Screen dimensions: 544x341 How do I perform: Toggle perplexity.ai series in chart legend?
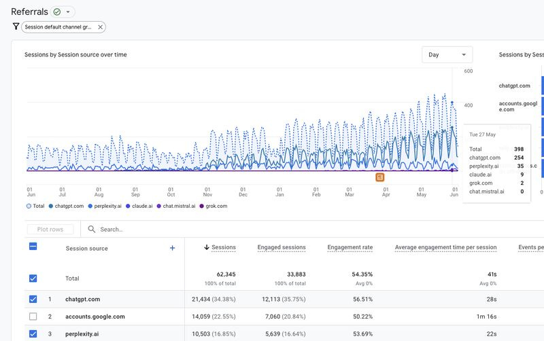tap(105, 206)
